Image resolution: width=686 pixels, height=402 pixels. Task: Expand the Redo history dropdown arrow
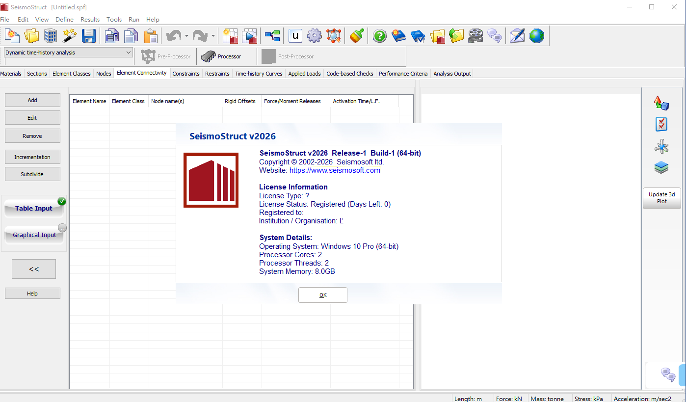click(213, 36)
